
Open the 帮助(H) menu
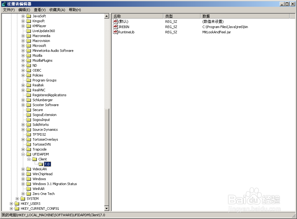(x=75, y=10)
